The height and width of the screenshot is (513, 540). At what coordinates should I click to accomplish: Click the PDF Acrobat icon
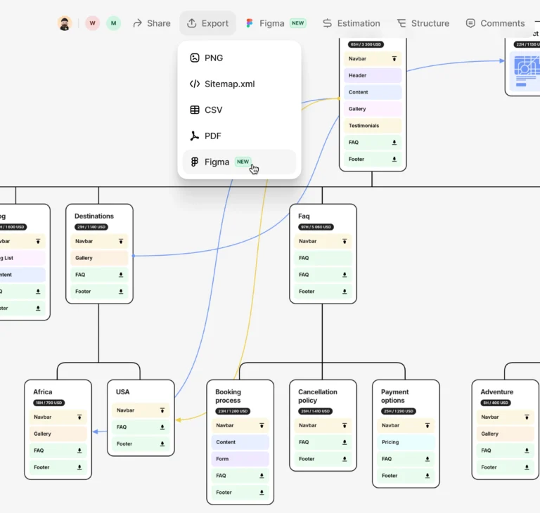click(195, 136)
